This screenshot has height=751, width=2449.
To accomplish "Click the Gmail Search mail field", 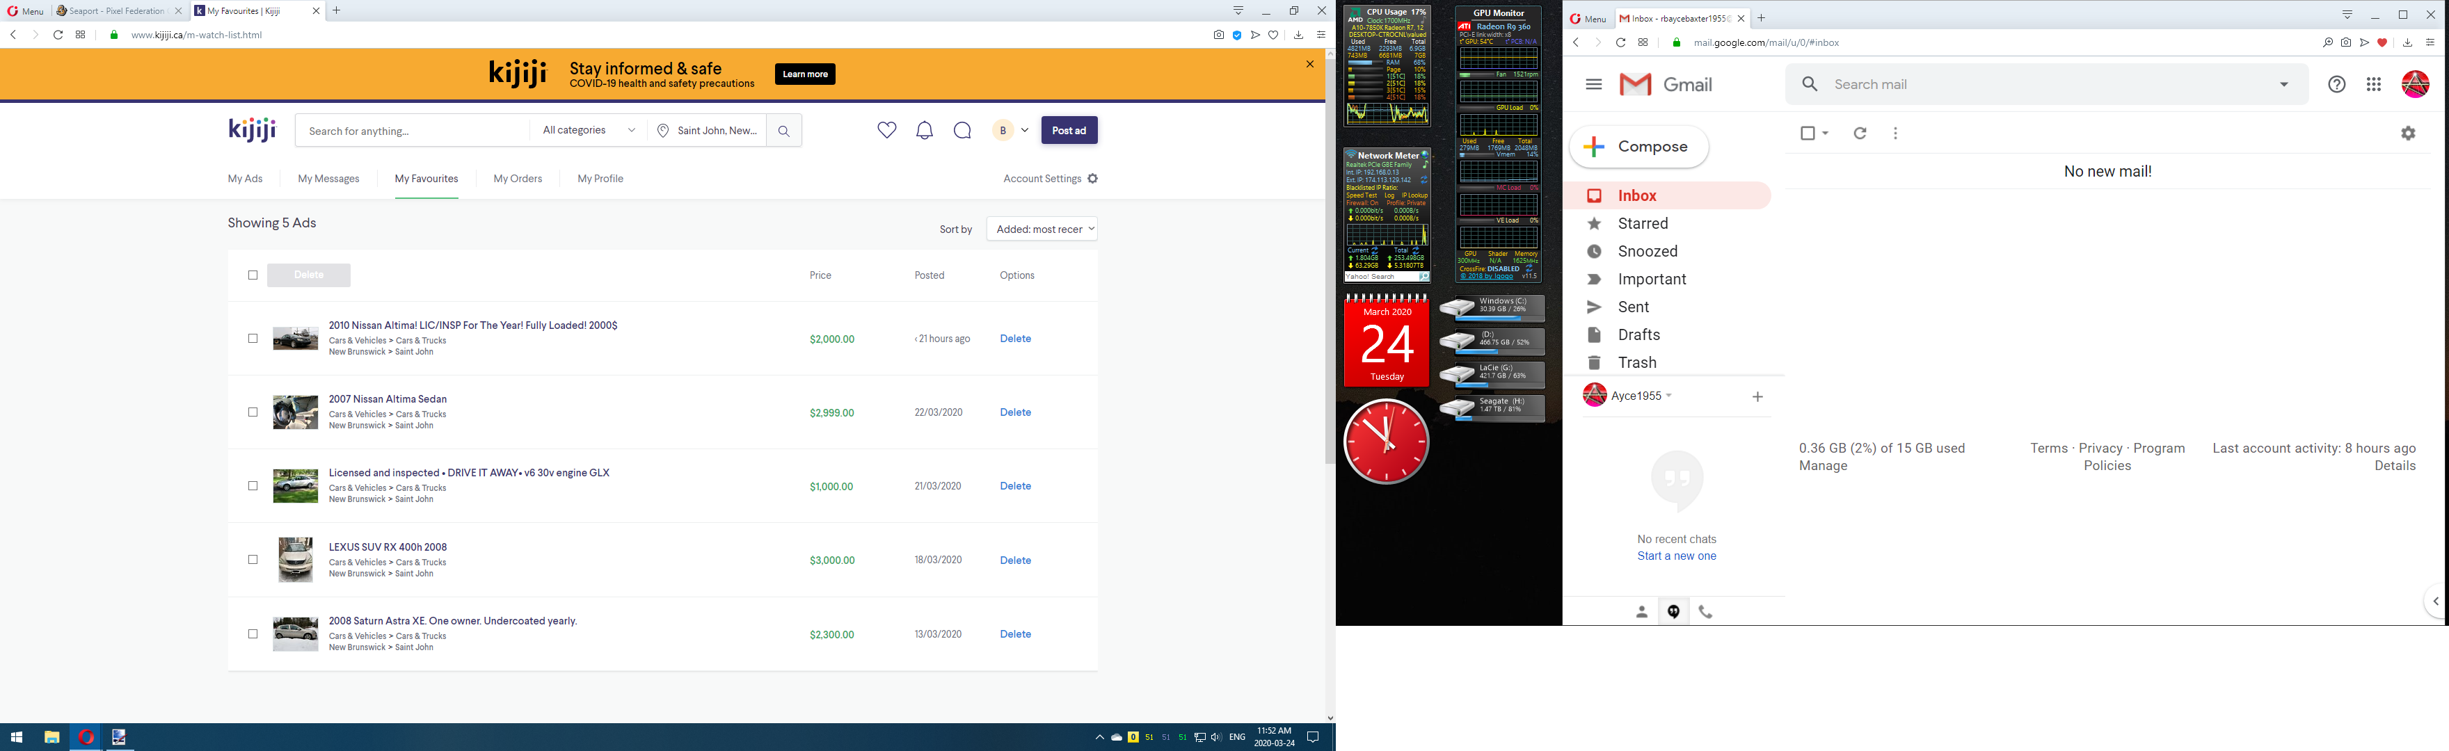I will [2044, 85].
